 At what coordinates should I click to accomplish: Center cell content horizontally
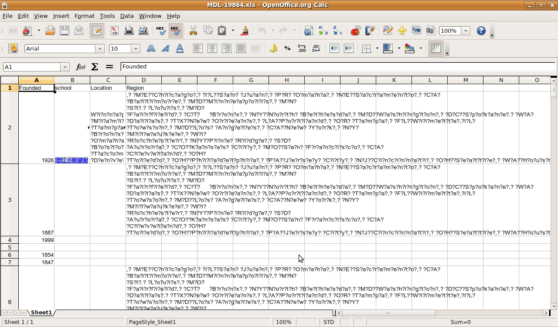pos(212,48)
